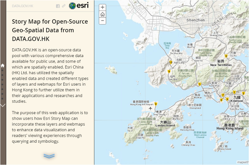
Task: Zoom out of the map
Action: 102,21
